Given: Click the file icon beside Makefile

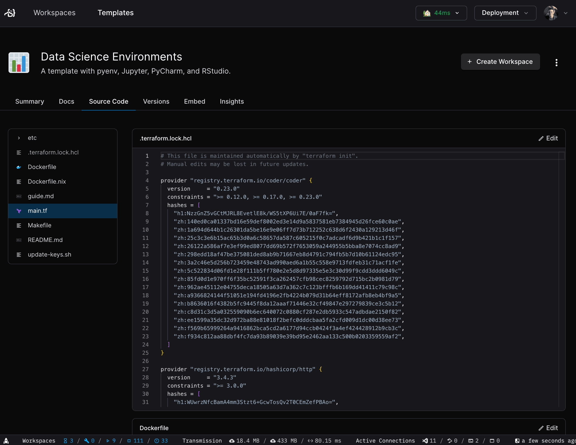Looking at the screenshot, I should click(x=19, y=226).
